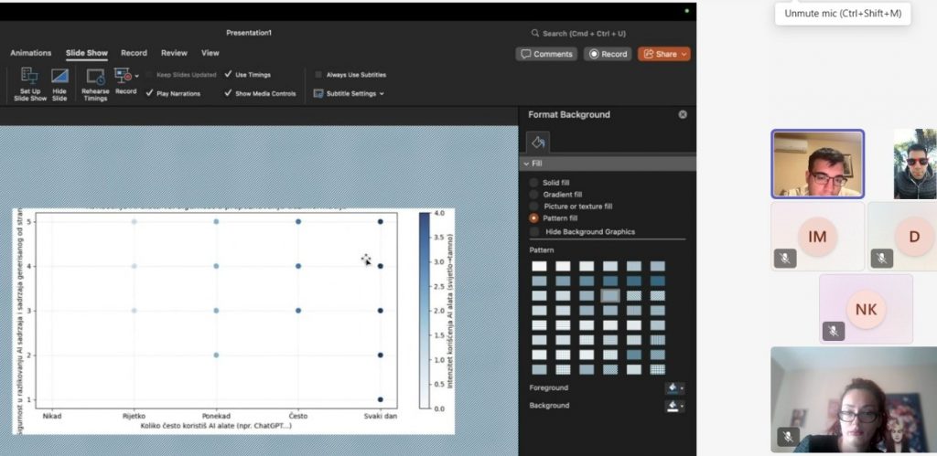Viewport: 937px width, 456px height.
Task: Switch to the Animations tab
Action: pyautogui.click(x=31, y=53)
